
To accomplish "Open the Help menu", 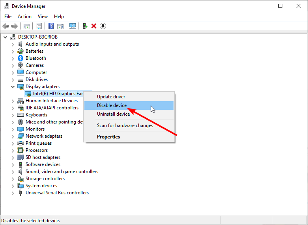I will (x=59, y=17).
